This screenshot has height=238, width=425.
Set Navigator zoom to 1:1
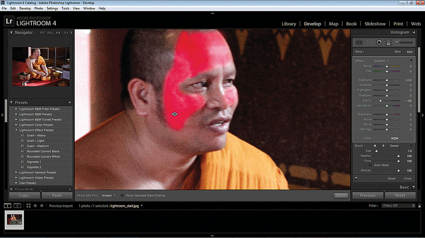coord(58,33)
